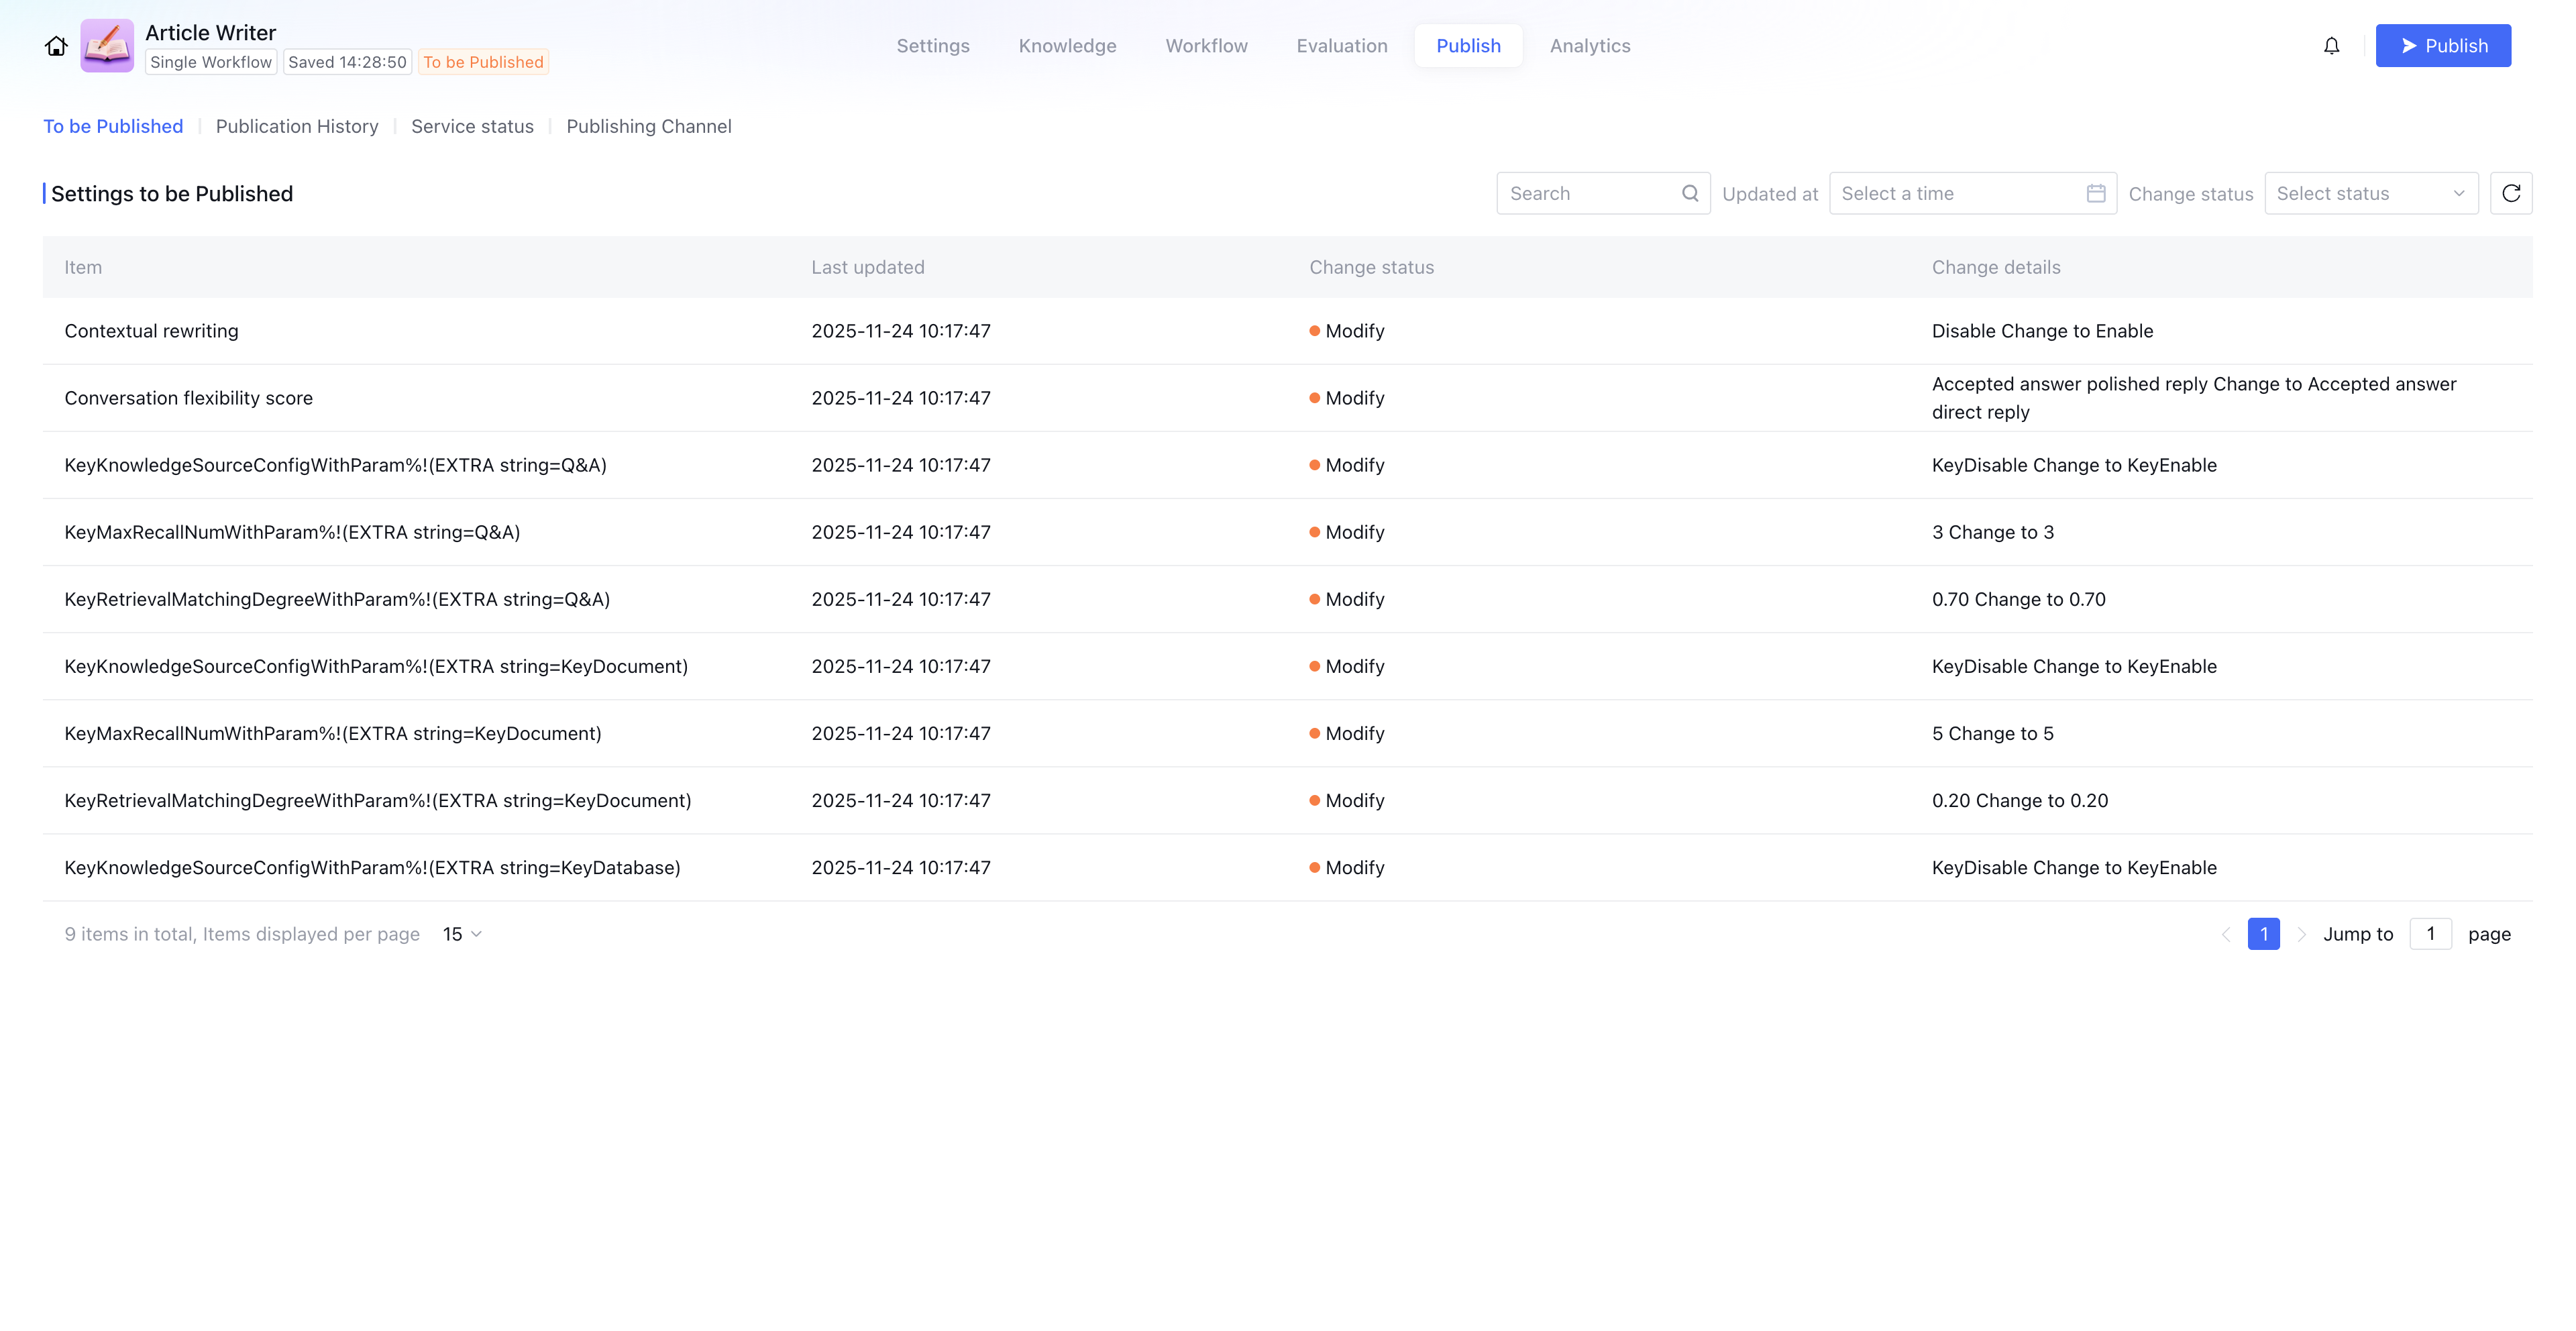2576x1331 pixels.
Task: Open the Select a time picker
Action: tap(1960, 193)
